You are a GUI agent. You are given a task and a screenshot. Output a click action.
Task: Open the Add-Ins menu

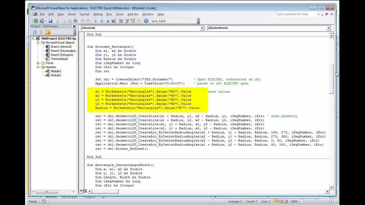point(133,14)
